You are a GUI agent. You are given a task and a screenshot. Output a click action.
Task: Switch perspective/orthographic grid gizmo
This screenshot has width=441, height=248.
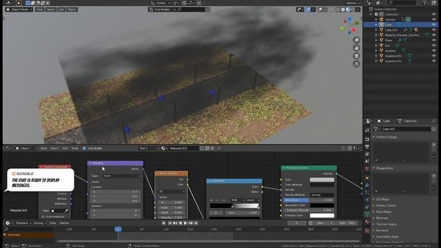tap(356, 64)
